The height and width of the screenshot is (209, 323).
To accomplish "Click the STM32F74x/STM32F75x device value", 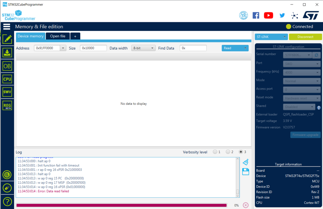I will coord(302,176).
